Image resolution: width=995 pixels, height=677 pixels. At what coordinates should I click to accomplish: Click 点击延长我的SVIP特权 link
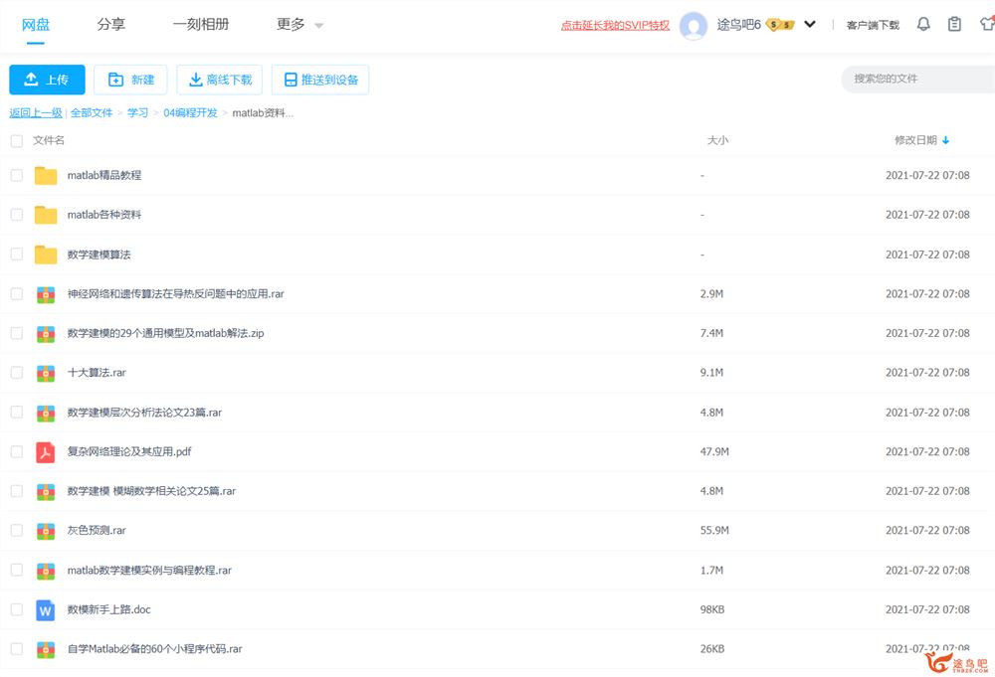click(615, 26)
